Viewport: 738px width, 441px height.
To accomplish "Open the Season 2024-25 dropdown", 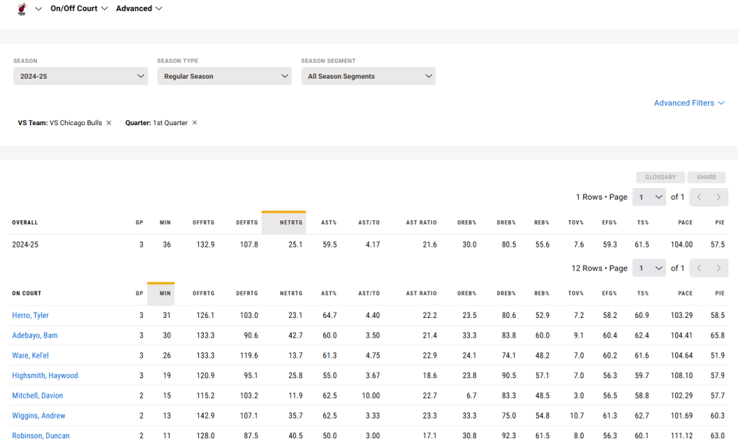I will point(81,76).
